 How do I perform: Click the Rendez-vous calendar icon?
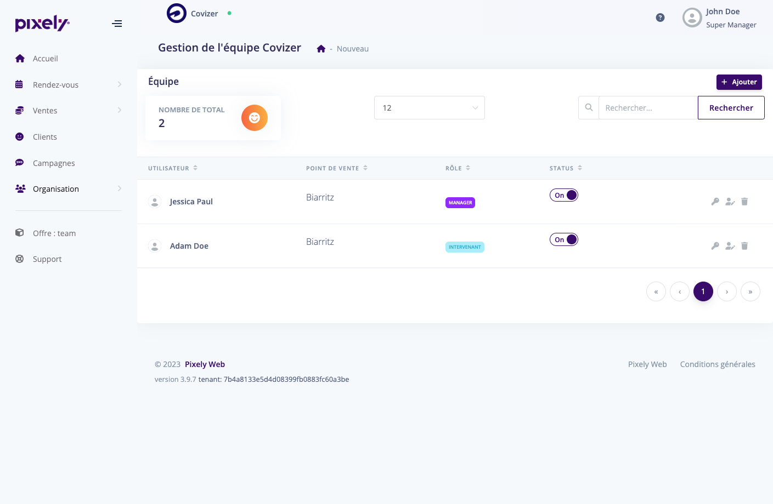coord(19,84)
